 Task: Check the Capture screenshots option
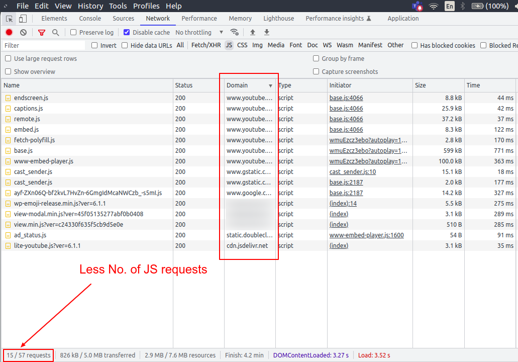(x=317, y=71)
